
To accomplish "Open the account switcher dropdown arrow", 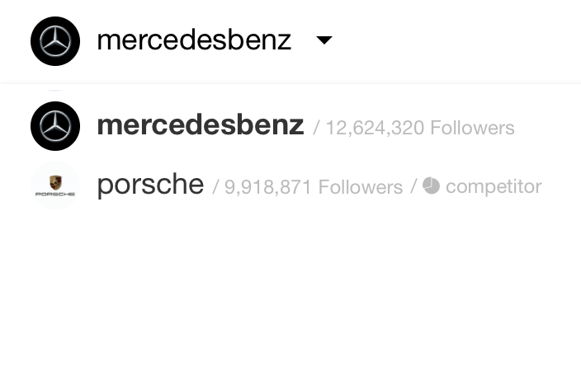I will tap(324, 40).
